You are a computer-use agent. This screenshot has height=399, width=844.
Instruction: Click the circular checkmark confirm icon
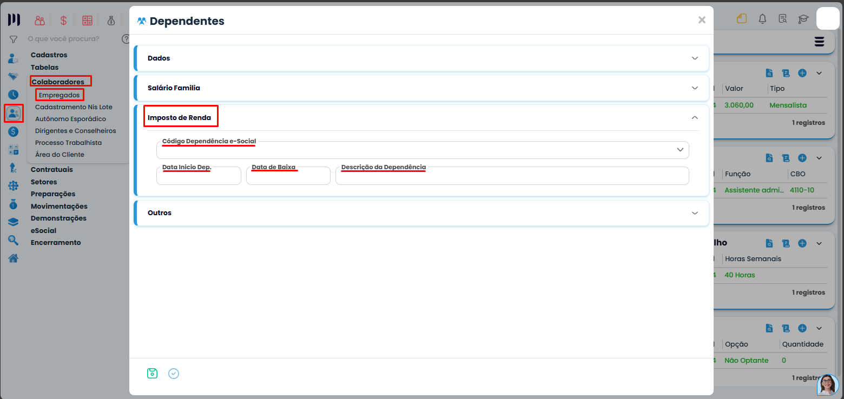click(x=174, y=373)
